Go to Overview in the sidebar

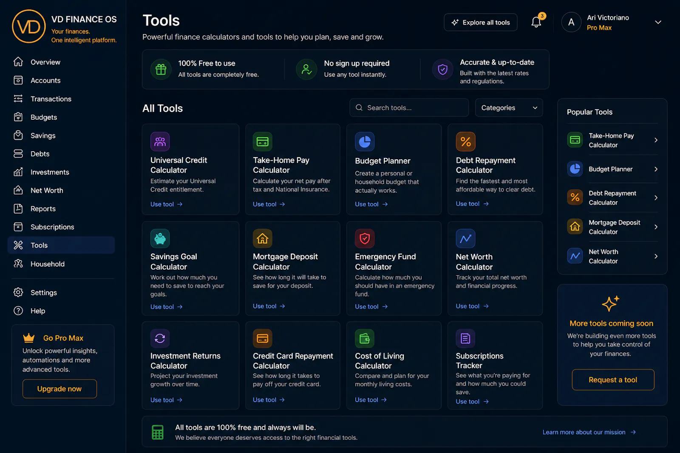click(61, 62)
